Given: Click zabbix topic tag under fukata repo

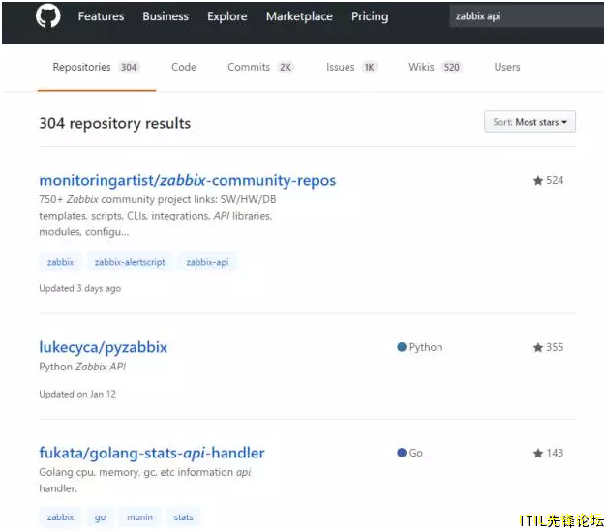Looking at the screenshot, I should click(x=60, y=517).
